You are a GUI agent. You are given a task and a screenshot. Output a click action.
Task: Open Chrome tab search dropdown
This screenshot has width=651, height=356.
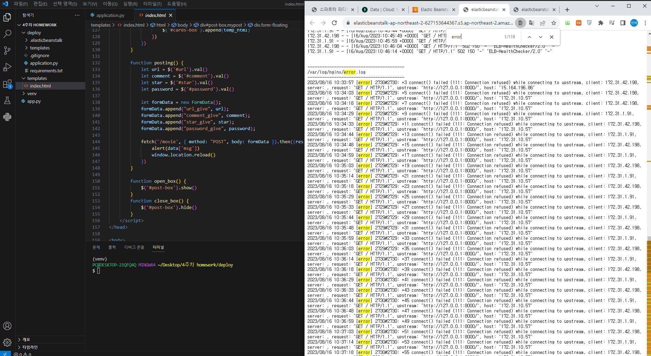point(598,6)
